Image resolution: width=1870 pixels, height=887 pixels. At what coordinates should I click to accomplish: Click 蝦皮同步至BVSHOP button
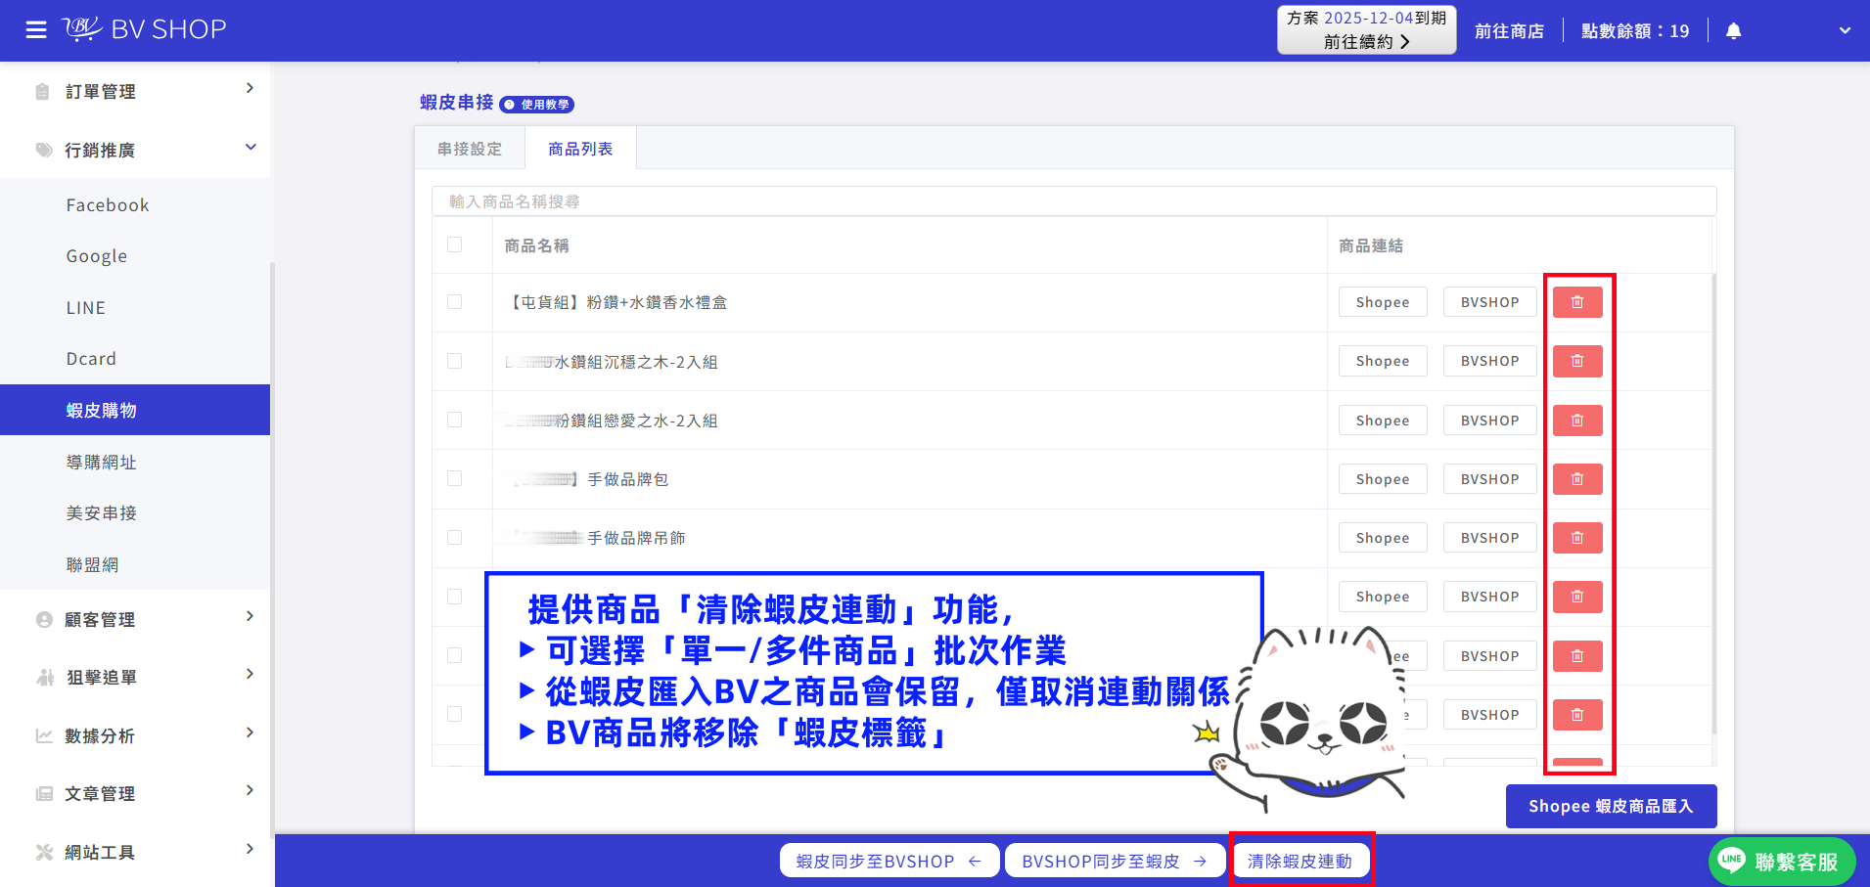tap(889, 862)
